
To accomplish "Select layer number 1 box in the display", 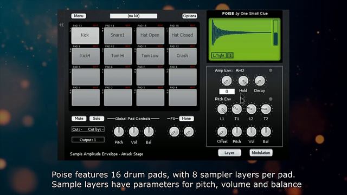I will (x=230, y=55).
